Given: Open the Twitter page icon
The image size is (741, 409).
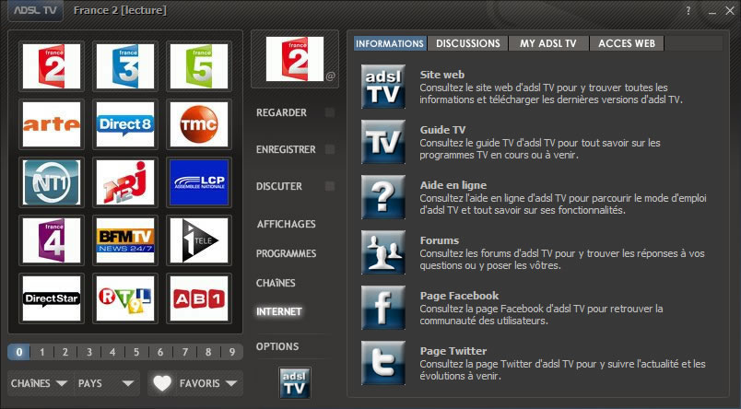Looking at the screenshot, I should tap(383, 363).
